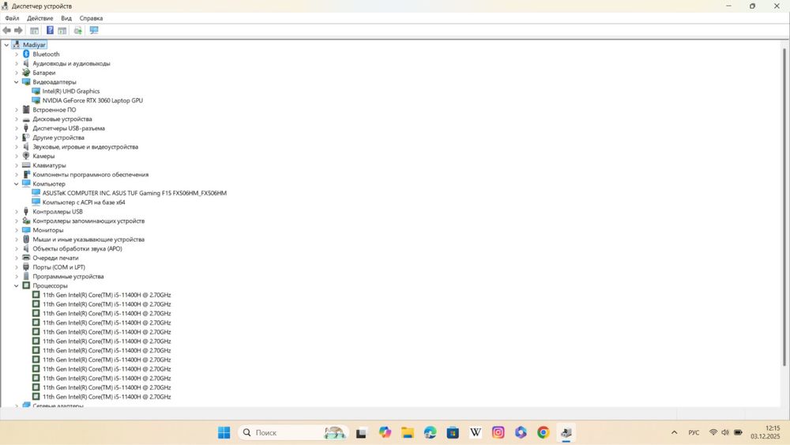Open Microsoft Store from the taskbar
Viewport: 790px width, 445px height.
453,432
